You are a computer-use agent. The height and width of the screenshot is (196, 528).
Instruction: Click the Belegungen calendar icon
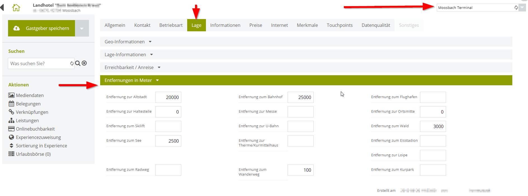(x=11, y=104)
